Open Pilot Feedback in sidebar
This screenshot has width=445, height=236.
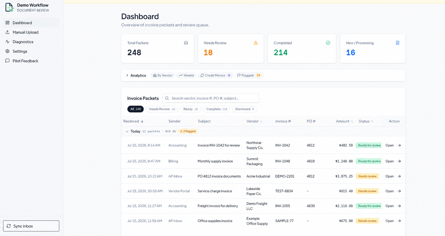[31, 61]
